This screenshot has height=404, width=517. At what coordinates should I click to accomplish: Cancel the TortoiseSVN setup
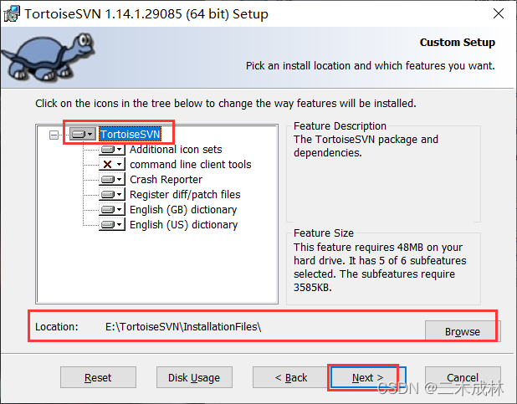(463, 377)
